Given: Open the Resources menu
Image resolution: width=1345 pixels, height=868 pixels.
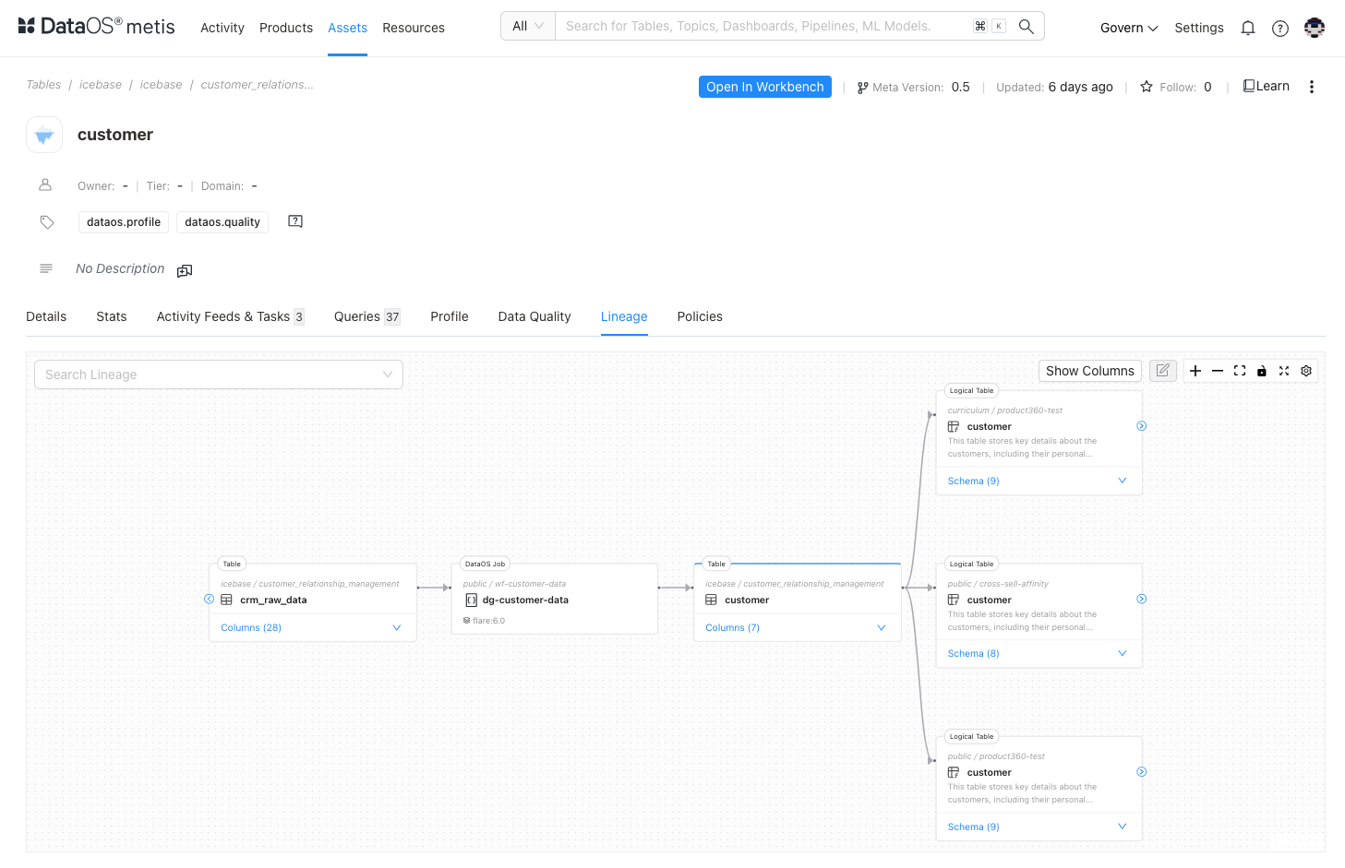Looking at the screenshot, I should point(414,29).
